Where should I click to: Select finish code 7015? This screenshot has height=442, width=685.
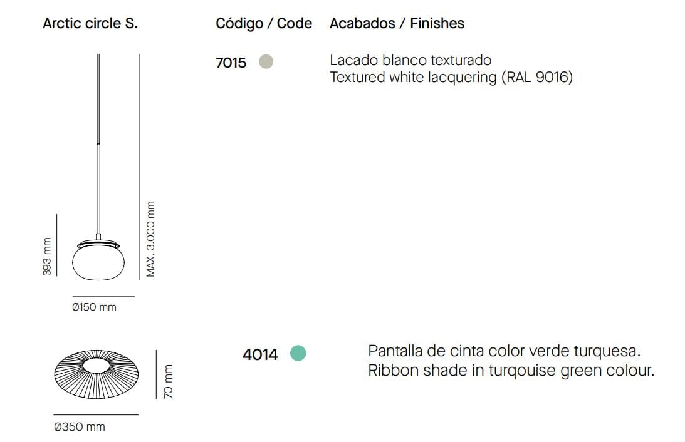(x=231, y=63)
